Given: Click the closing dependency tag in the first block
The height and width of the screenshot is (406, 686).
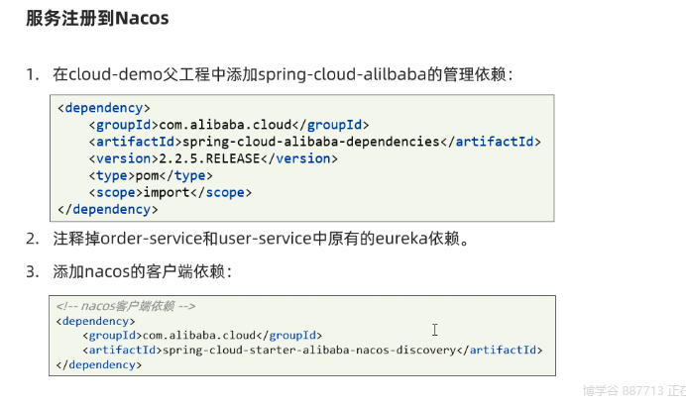Looking at the screenshot, I should click(108, 209).
